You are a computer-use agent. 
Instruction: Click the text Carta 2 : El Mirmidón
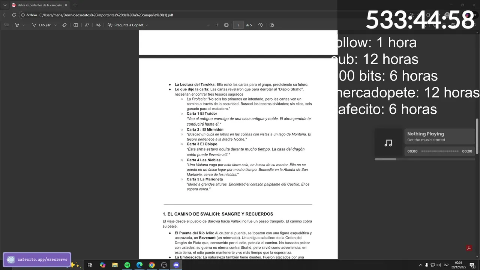tap(205, 130)
